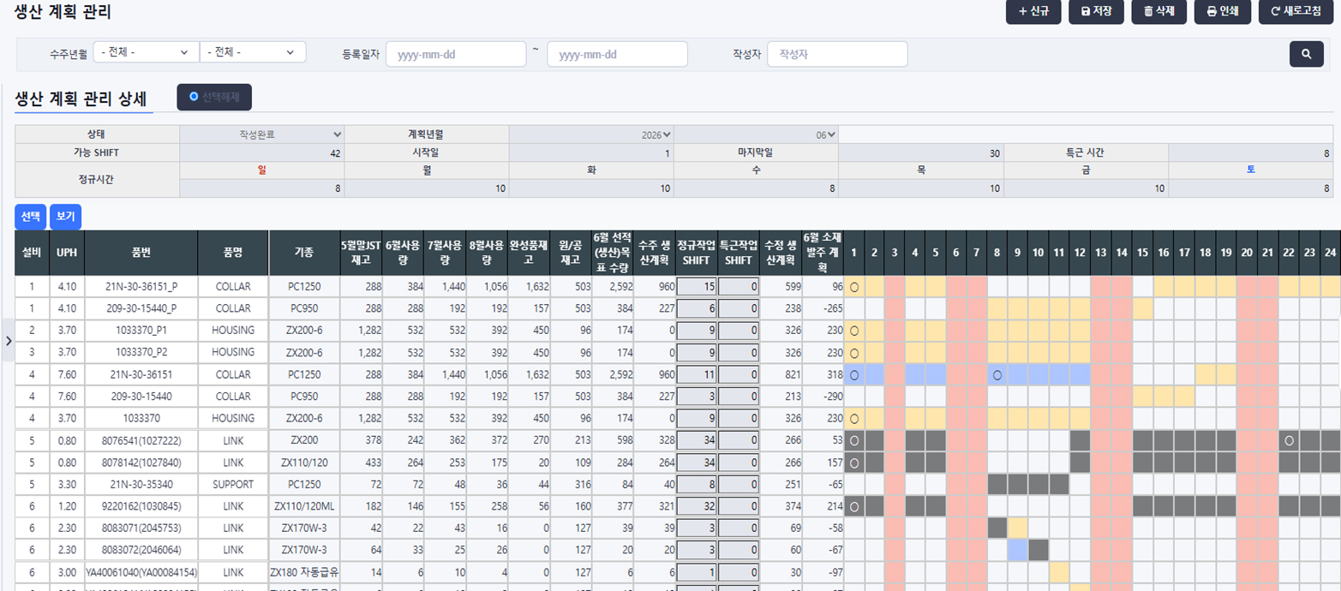The height and width of the screenshot is (591, 1341).
Task: Click the 수정 생산계획 column header
Action: tap(781, 253)
